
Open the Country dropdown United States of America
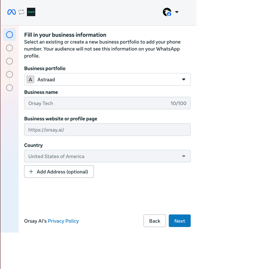pos(107,156)
